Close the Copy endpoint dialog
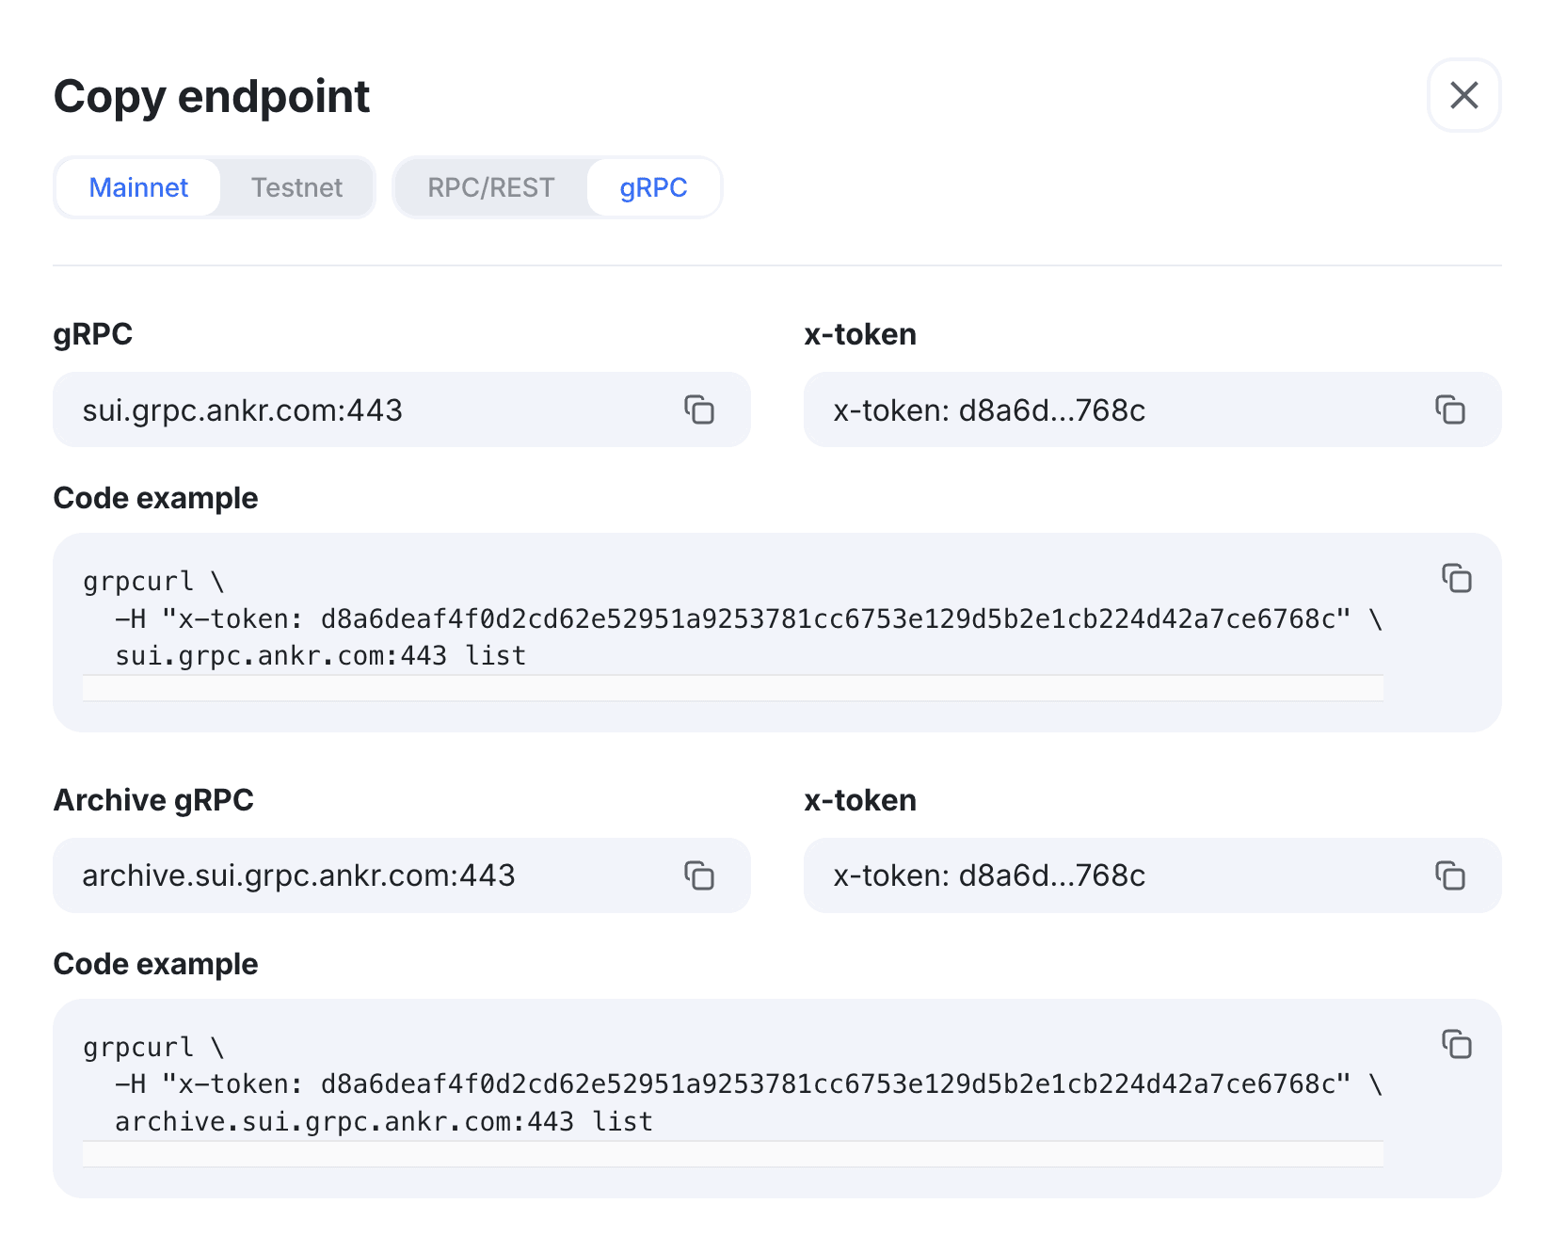Image resolution: width=1551 pixels, height=1252 pixels. (x=1463, y=95)
